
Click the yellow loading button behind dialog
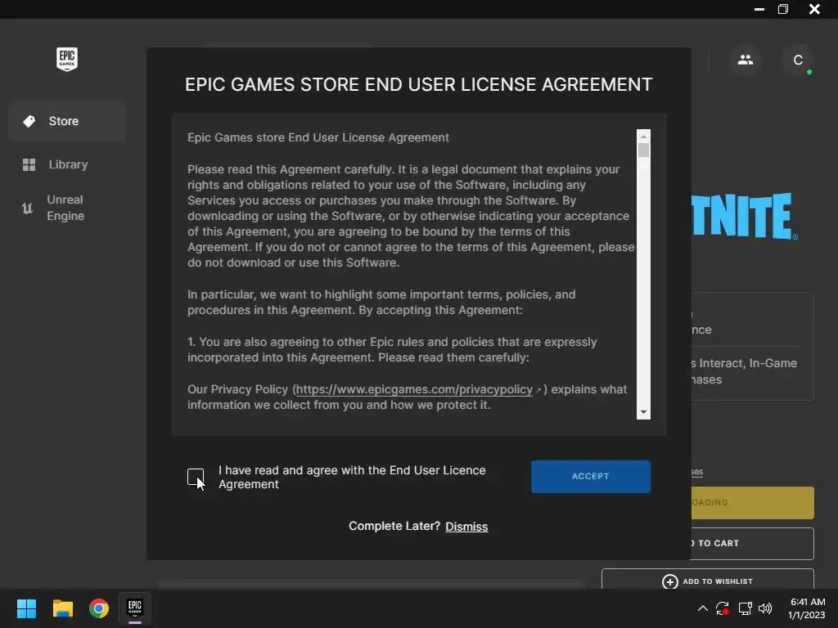[x=753, y=503]
